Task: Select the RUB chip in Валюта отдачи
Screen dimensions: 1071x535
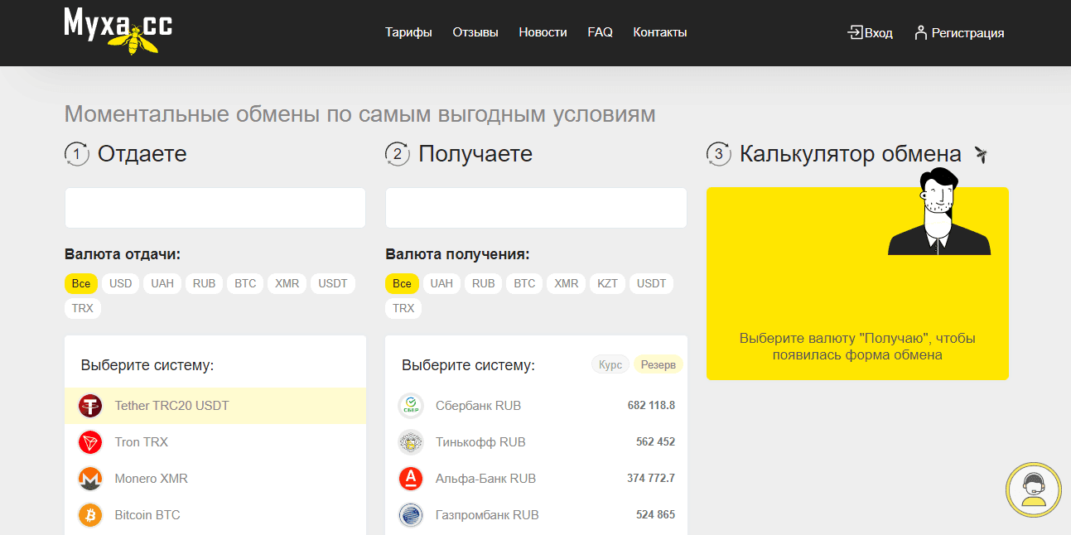Action: point(204,283)
